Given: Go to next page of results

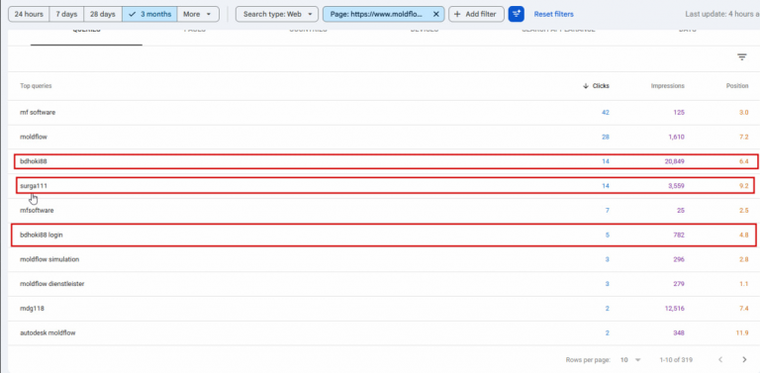Looking at the screenshot, I should tap(744, 359).
